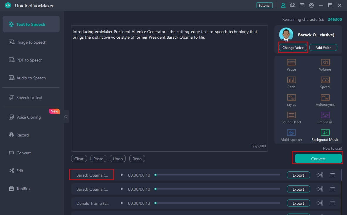The image size is (347, 215).
Task: Open the Speech to Text tab
Action: click(29, 98)
